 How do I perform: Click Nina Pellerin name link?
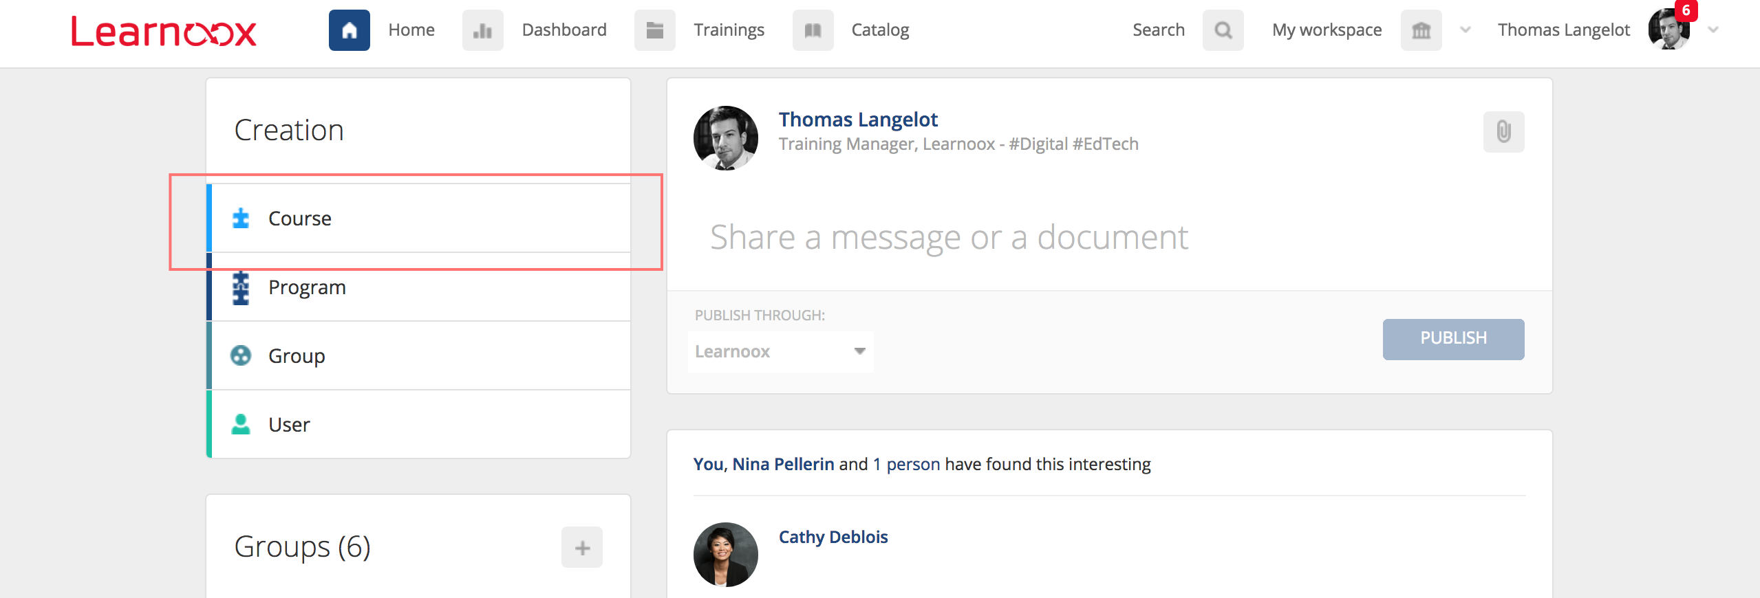(x=783, y=465)
